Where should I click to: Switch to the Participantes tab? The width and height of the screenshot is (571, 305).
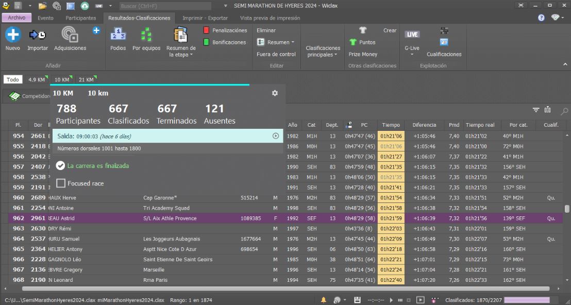[x=80, y=18]
